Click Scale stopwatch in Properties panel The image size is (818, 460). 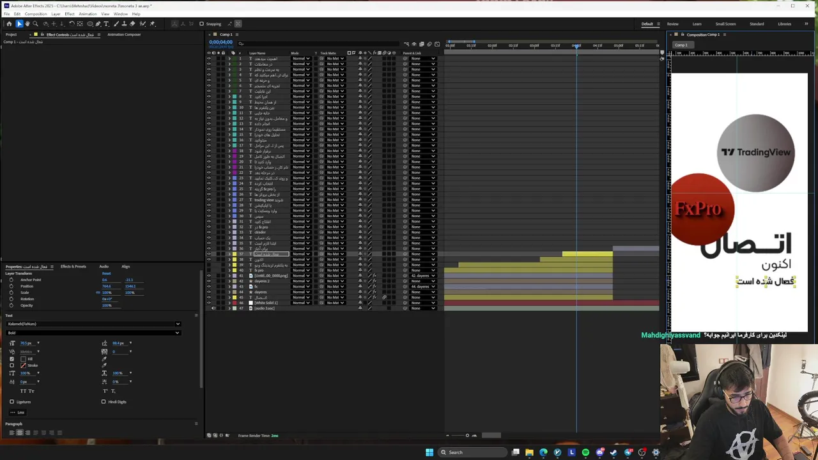tap(11, 293)
